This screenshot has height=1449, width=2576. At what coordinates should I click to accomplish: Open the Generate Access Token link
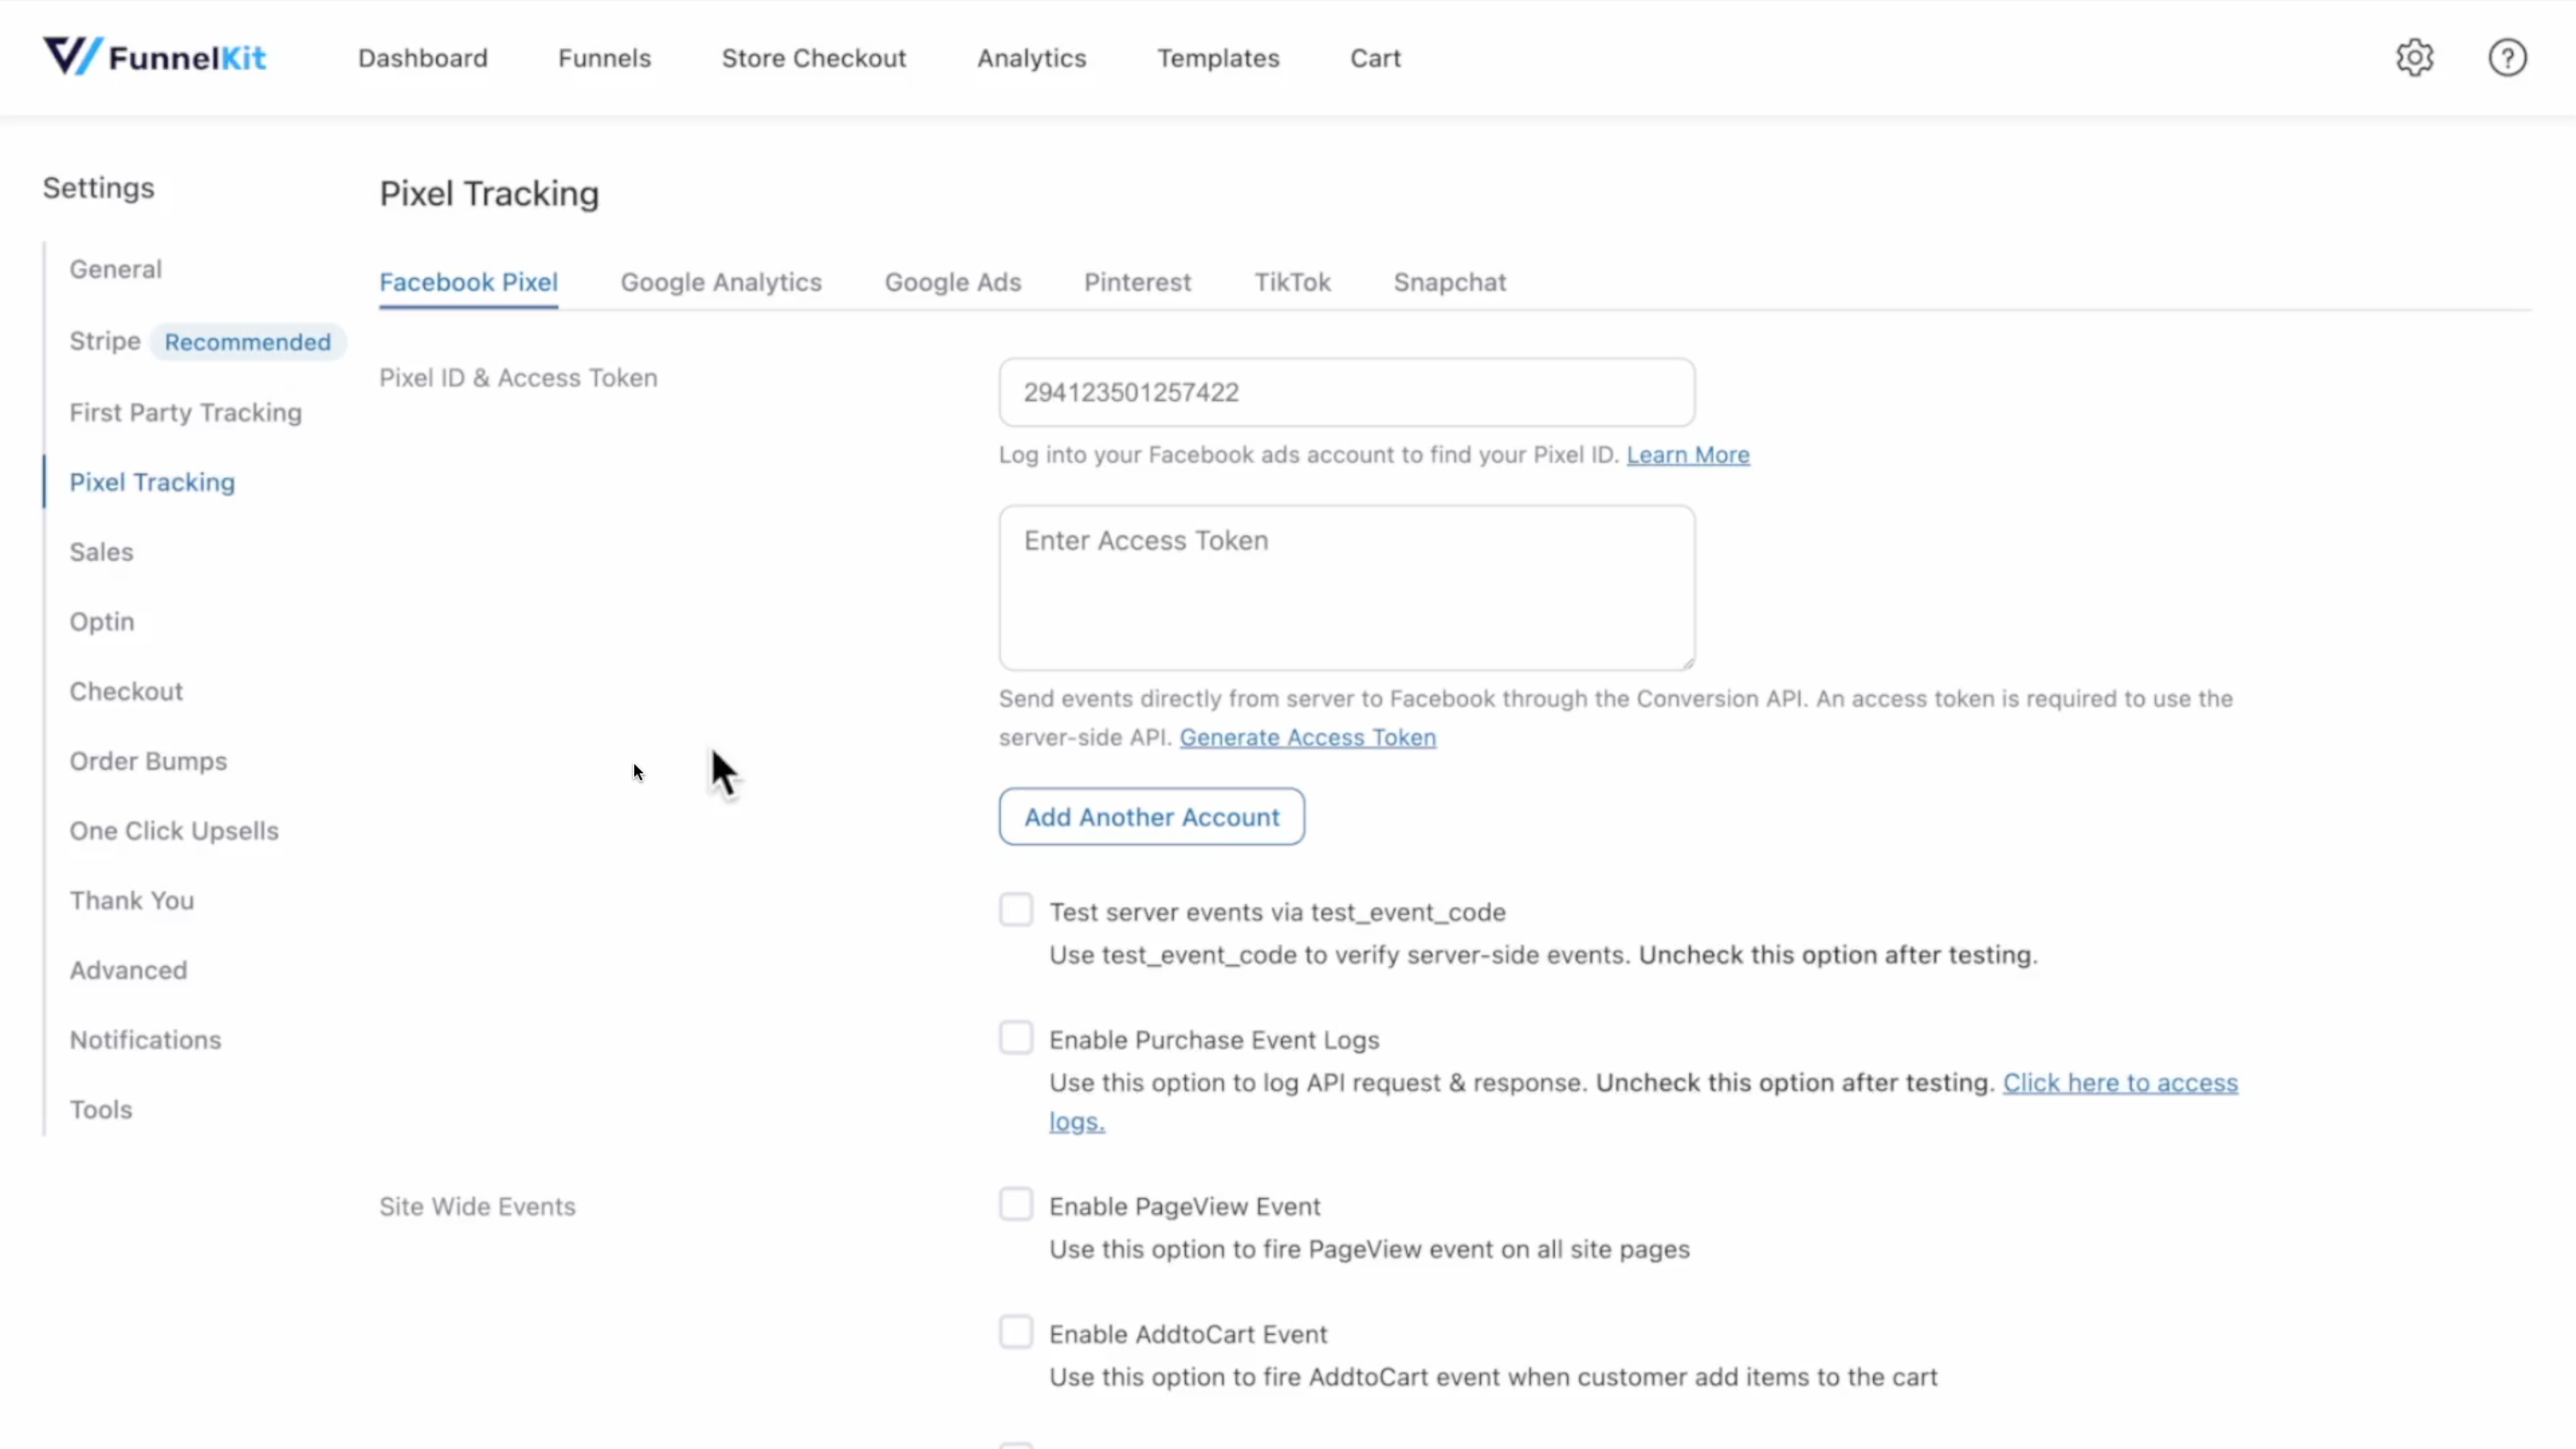coord(1307,737)
